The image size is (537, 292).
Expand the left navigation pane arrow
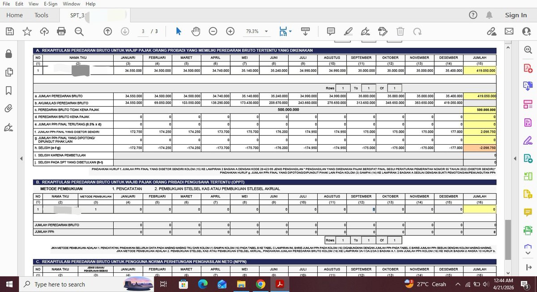[21, 159]
